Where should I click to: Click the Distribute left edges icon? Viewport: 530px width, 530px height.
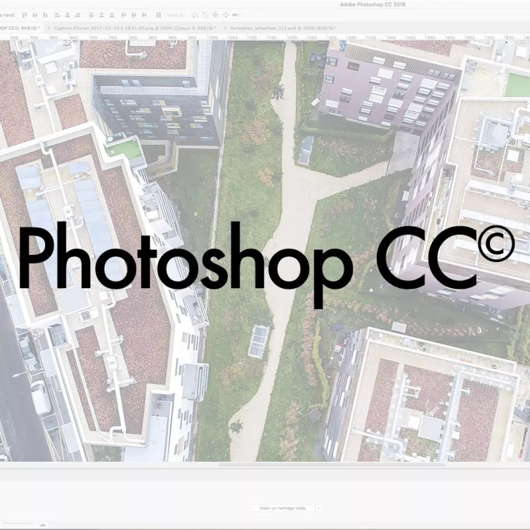pyautogui.click(x=124, y=15)
